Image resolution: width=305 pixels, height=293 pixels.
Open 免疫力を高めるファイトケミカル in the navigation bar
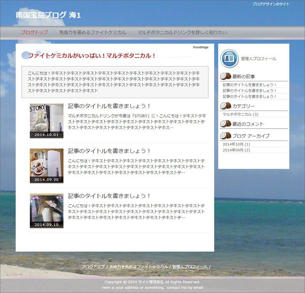(93, 32)
